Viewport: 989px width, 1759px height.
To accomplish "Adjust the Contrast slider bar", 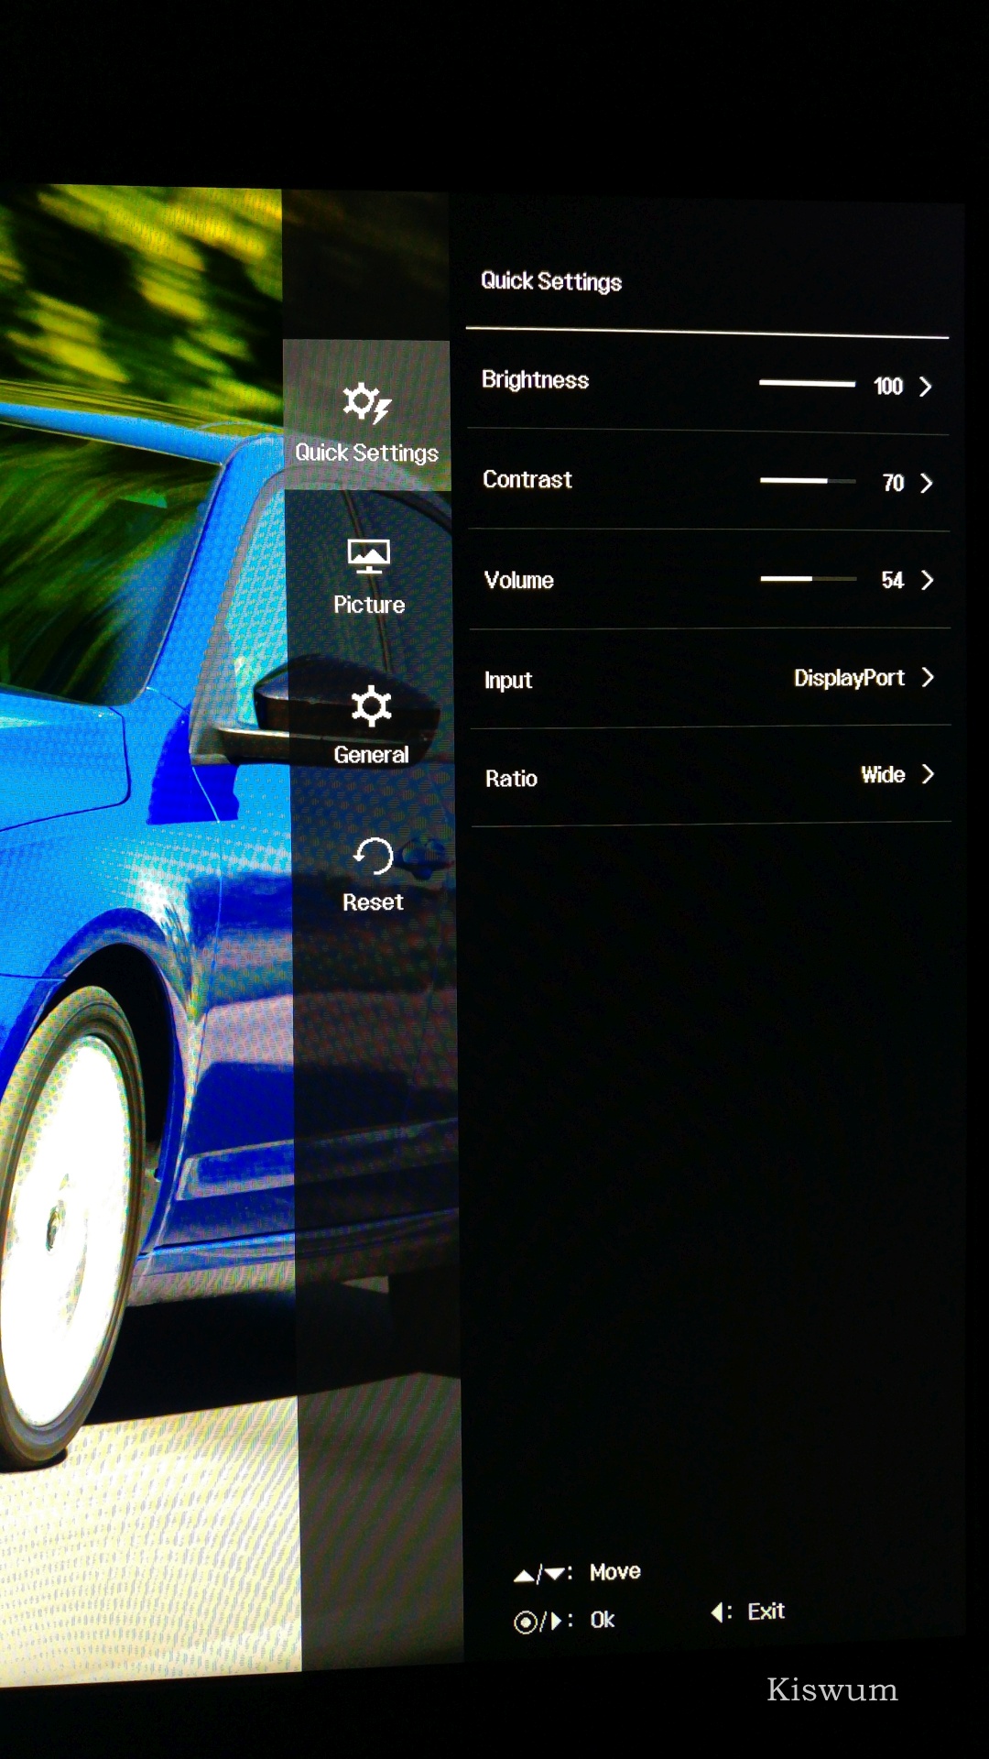I will (808, 481).
